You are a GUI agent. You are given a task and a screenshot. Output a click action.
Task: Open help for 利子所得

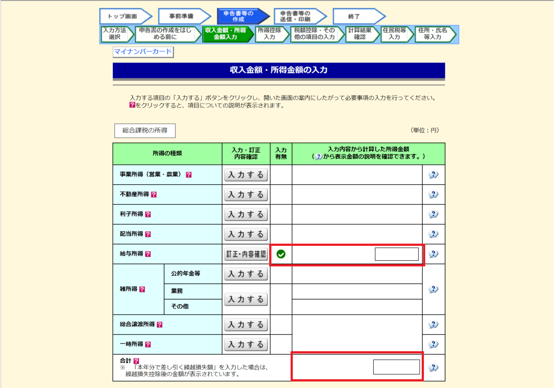pos(148,214)
